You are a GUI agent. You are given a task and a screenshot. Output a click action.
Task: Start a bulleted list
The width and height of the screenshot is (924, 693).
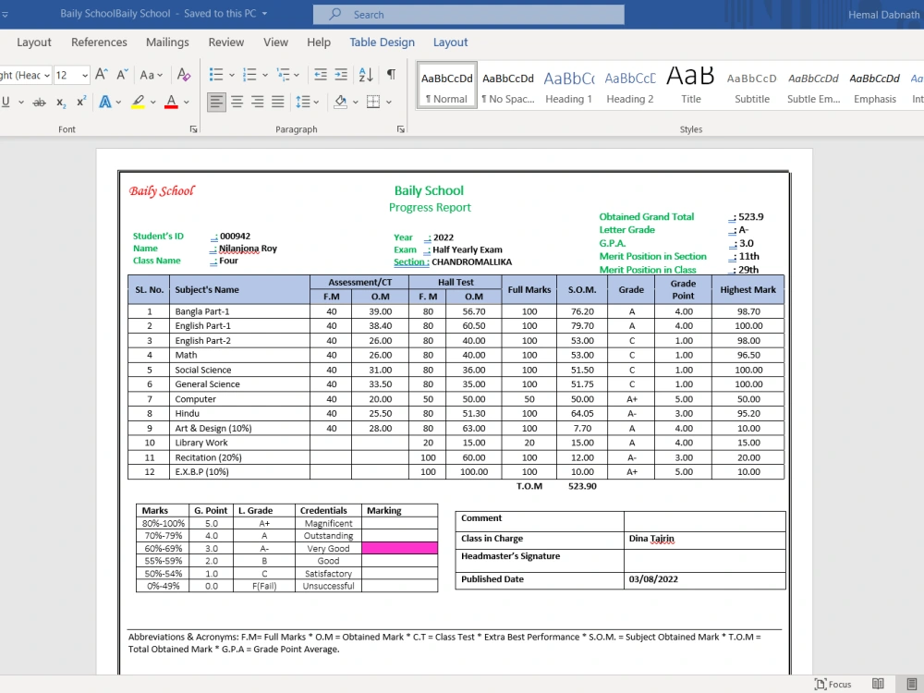pyautogui.click(x=216, y=74)
